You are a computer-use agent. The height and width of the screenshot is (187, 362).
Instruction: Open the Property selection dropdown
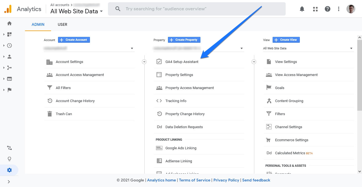199,48
